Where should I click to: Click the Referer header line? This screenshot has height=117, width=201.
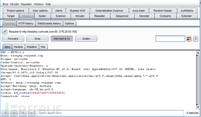click(31, 83)
